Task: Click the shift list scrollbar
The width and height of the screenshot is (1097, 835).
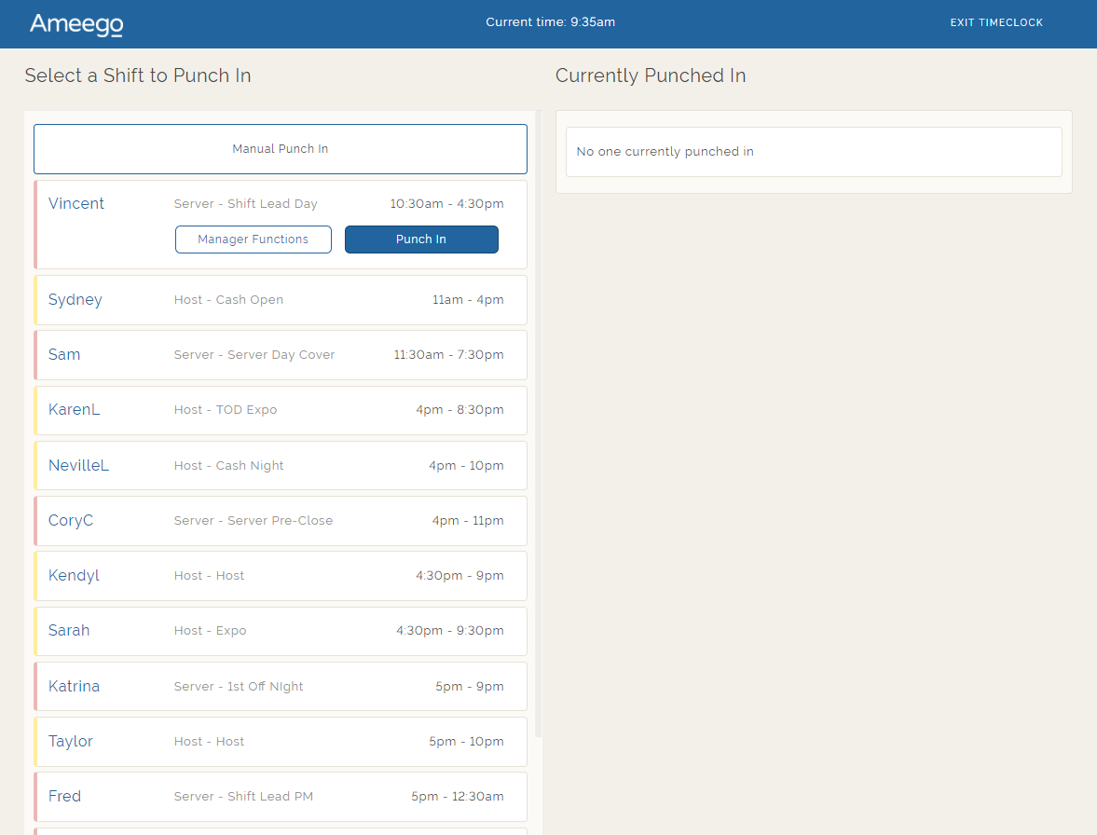Action: click(539, 419)
